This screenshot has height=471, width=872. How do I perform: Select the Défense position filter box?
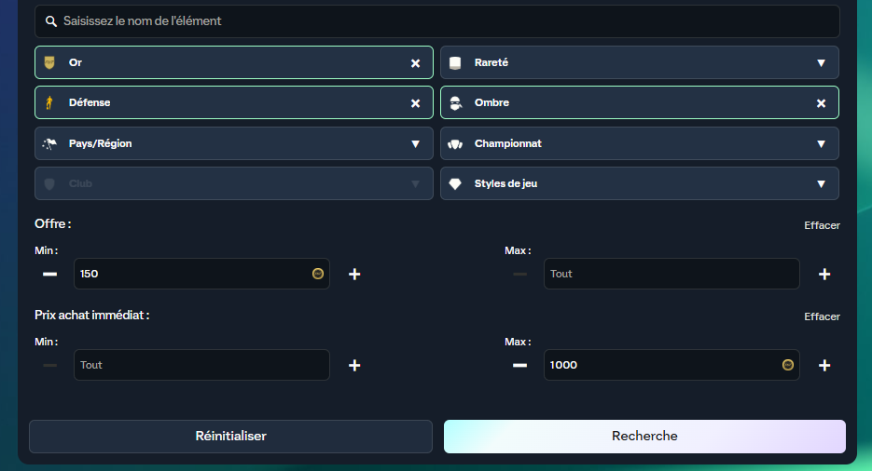233,102
